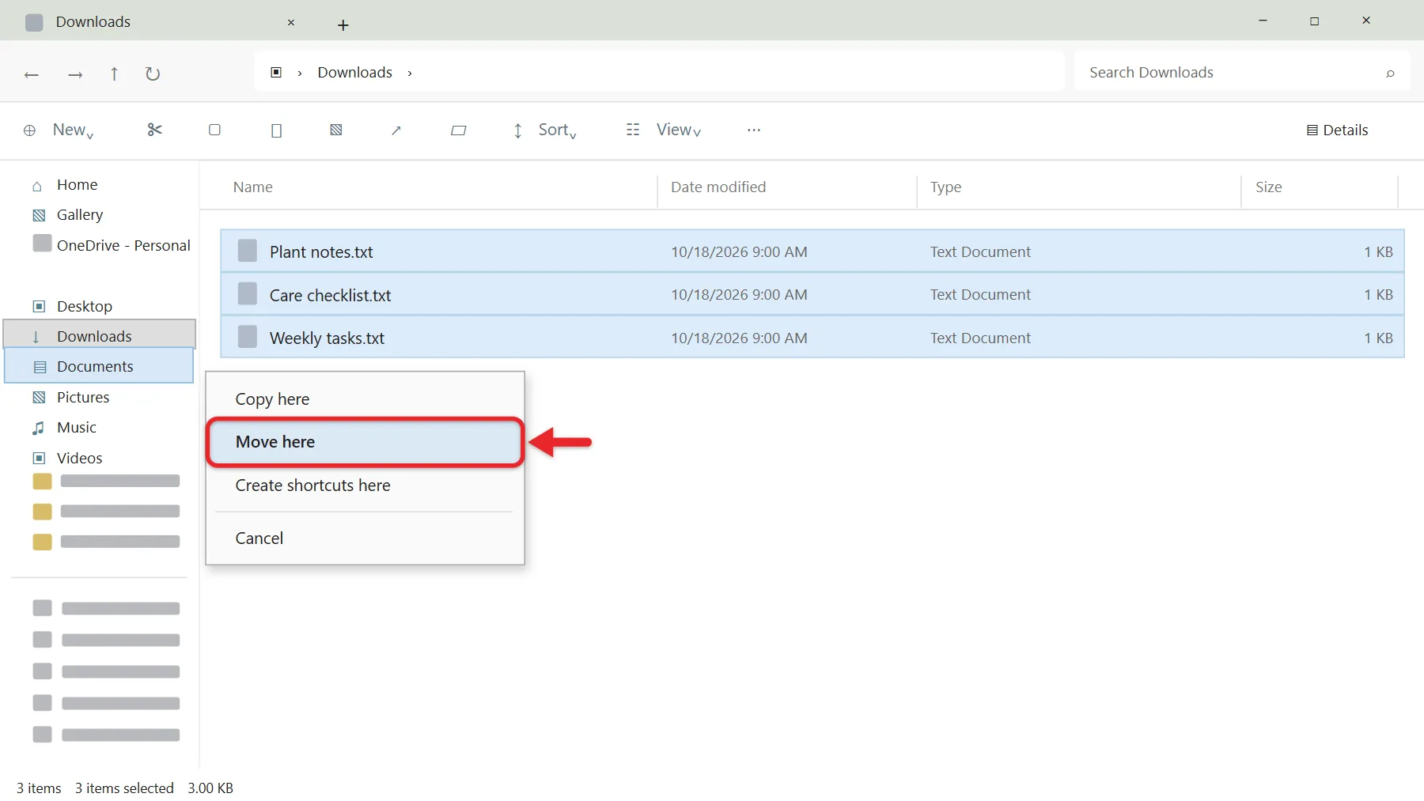Refresh the Downloads folder view

point(153,74)
